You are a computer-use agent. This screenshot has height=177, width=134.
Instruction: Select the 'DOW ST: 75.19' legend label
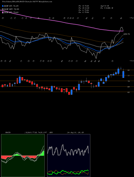11,6
